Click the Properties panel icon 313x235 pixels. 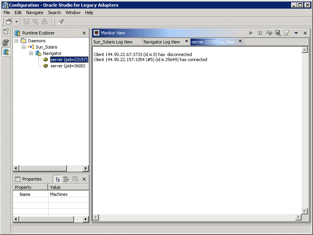(18, 179)
